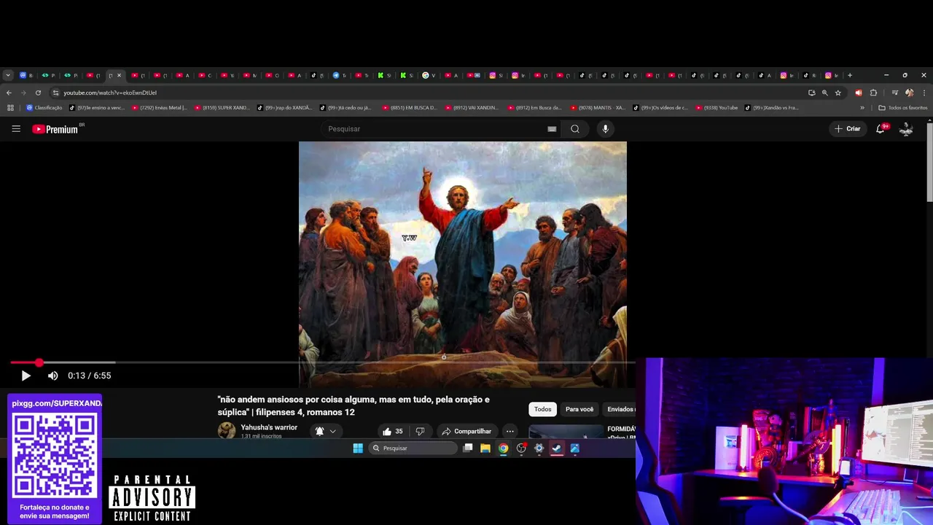This screenshot has width=933, height=525.
Task: Open Yahusha's warrior channel avatar
Action: pyautogui.click(x=227, y=430)
